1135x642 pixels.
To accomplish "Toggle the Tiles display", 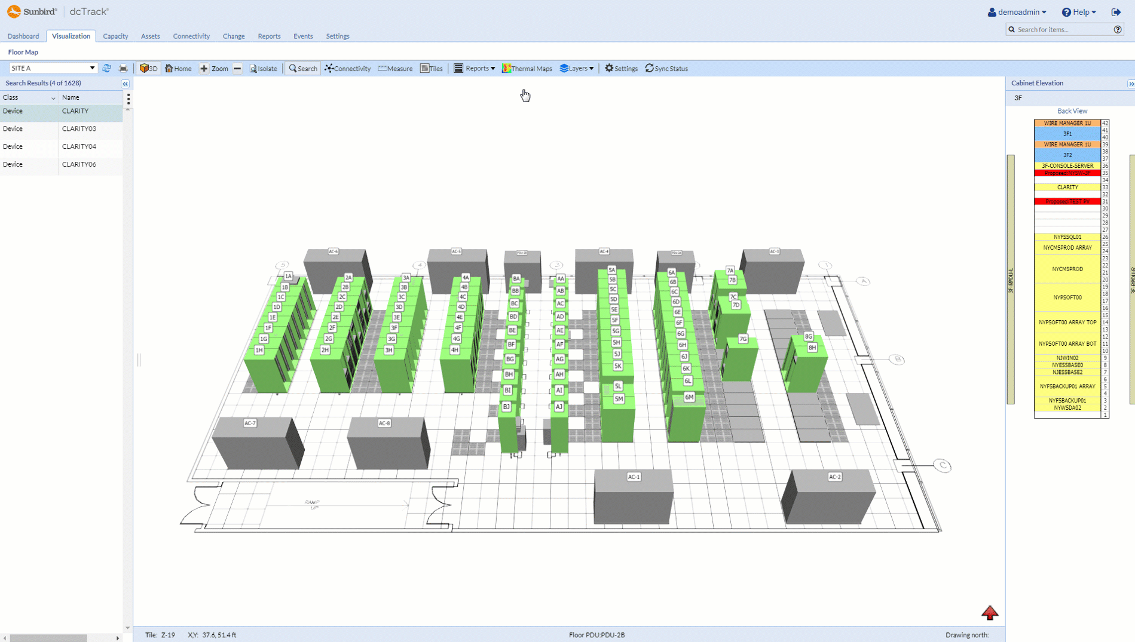I will 432,69.
